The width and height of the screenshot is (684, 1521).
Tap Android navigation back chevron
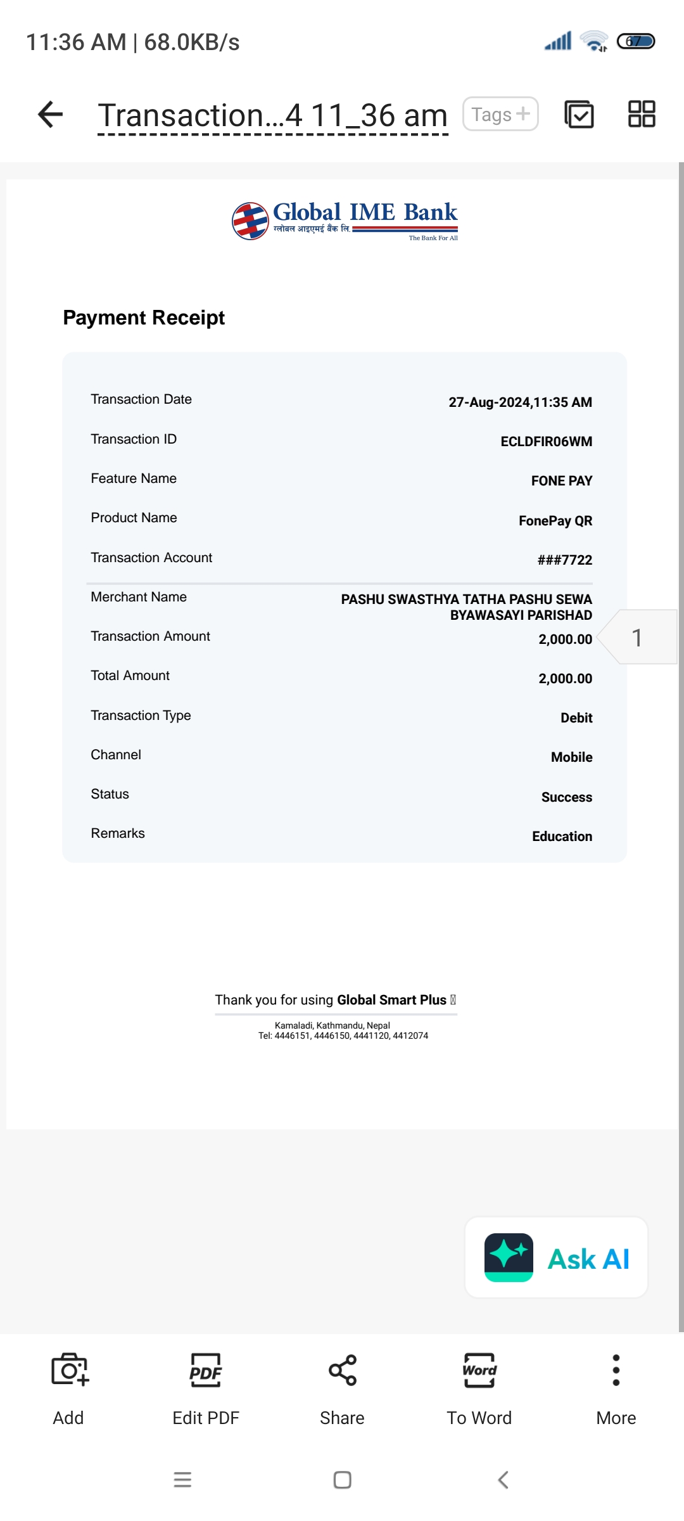[x=503, y=1480]
